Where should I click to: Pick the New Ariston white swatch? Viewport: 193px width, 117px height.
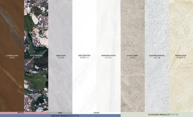tap(84, 56)
